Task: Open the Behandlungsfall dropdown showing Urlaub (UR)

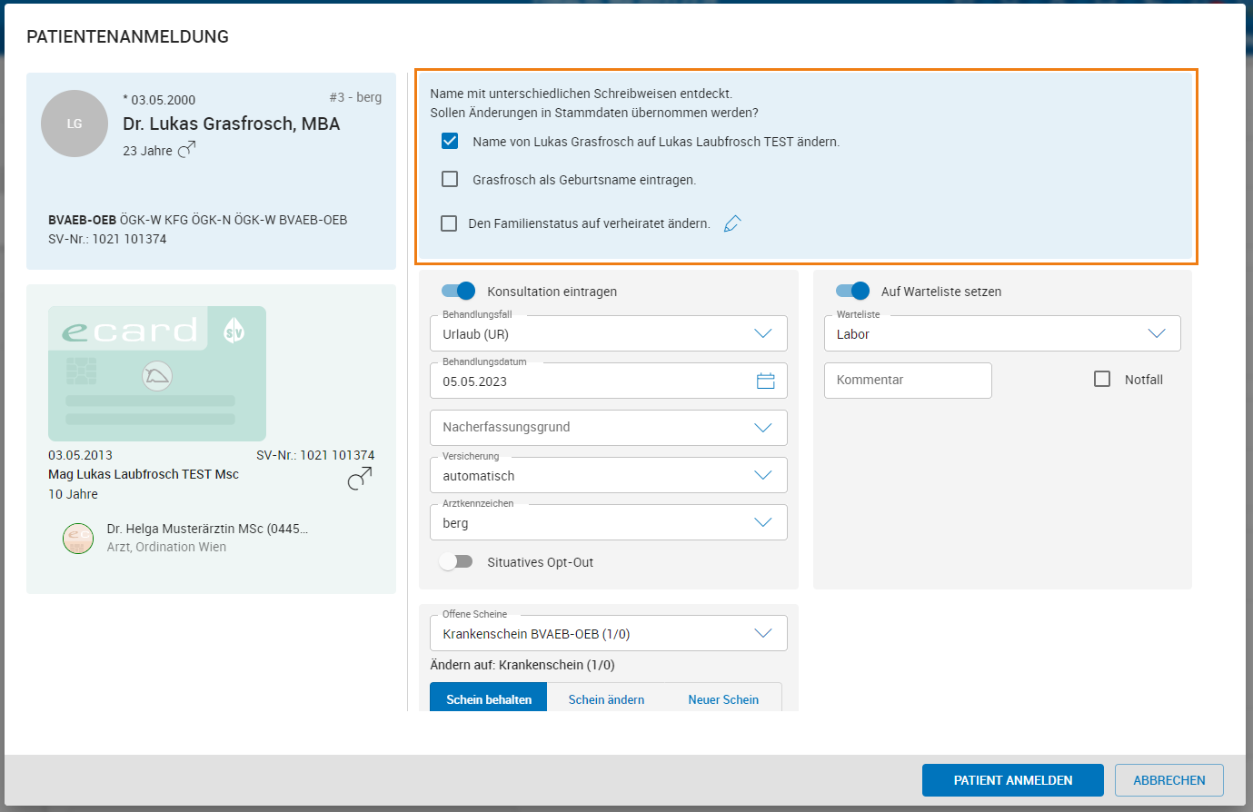Action: (762, 333)
